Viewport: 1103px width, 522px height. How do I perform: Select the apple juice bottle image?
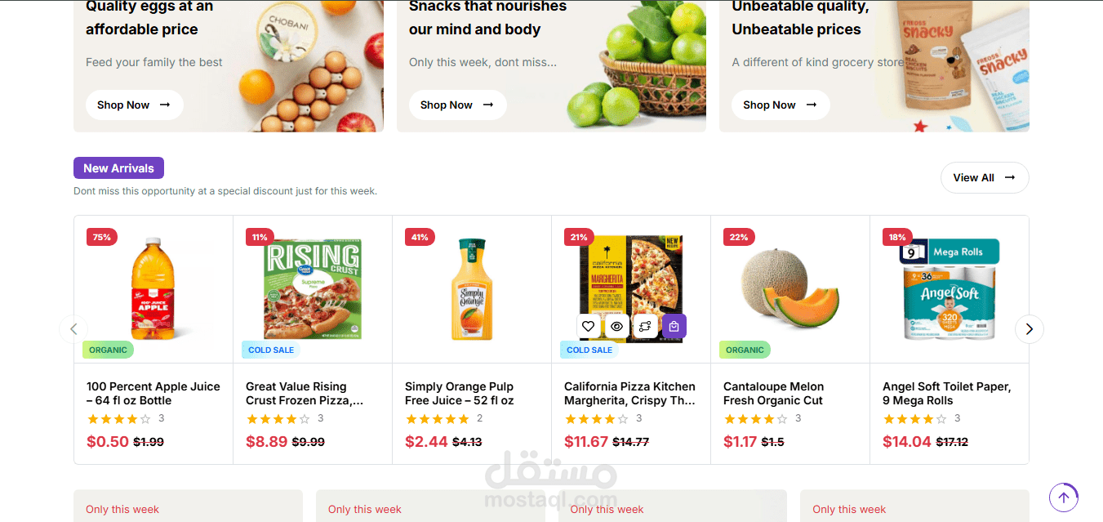[153, 289]
